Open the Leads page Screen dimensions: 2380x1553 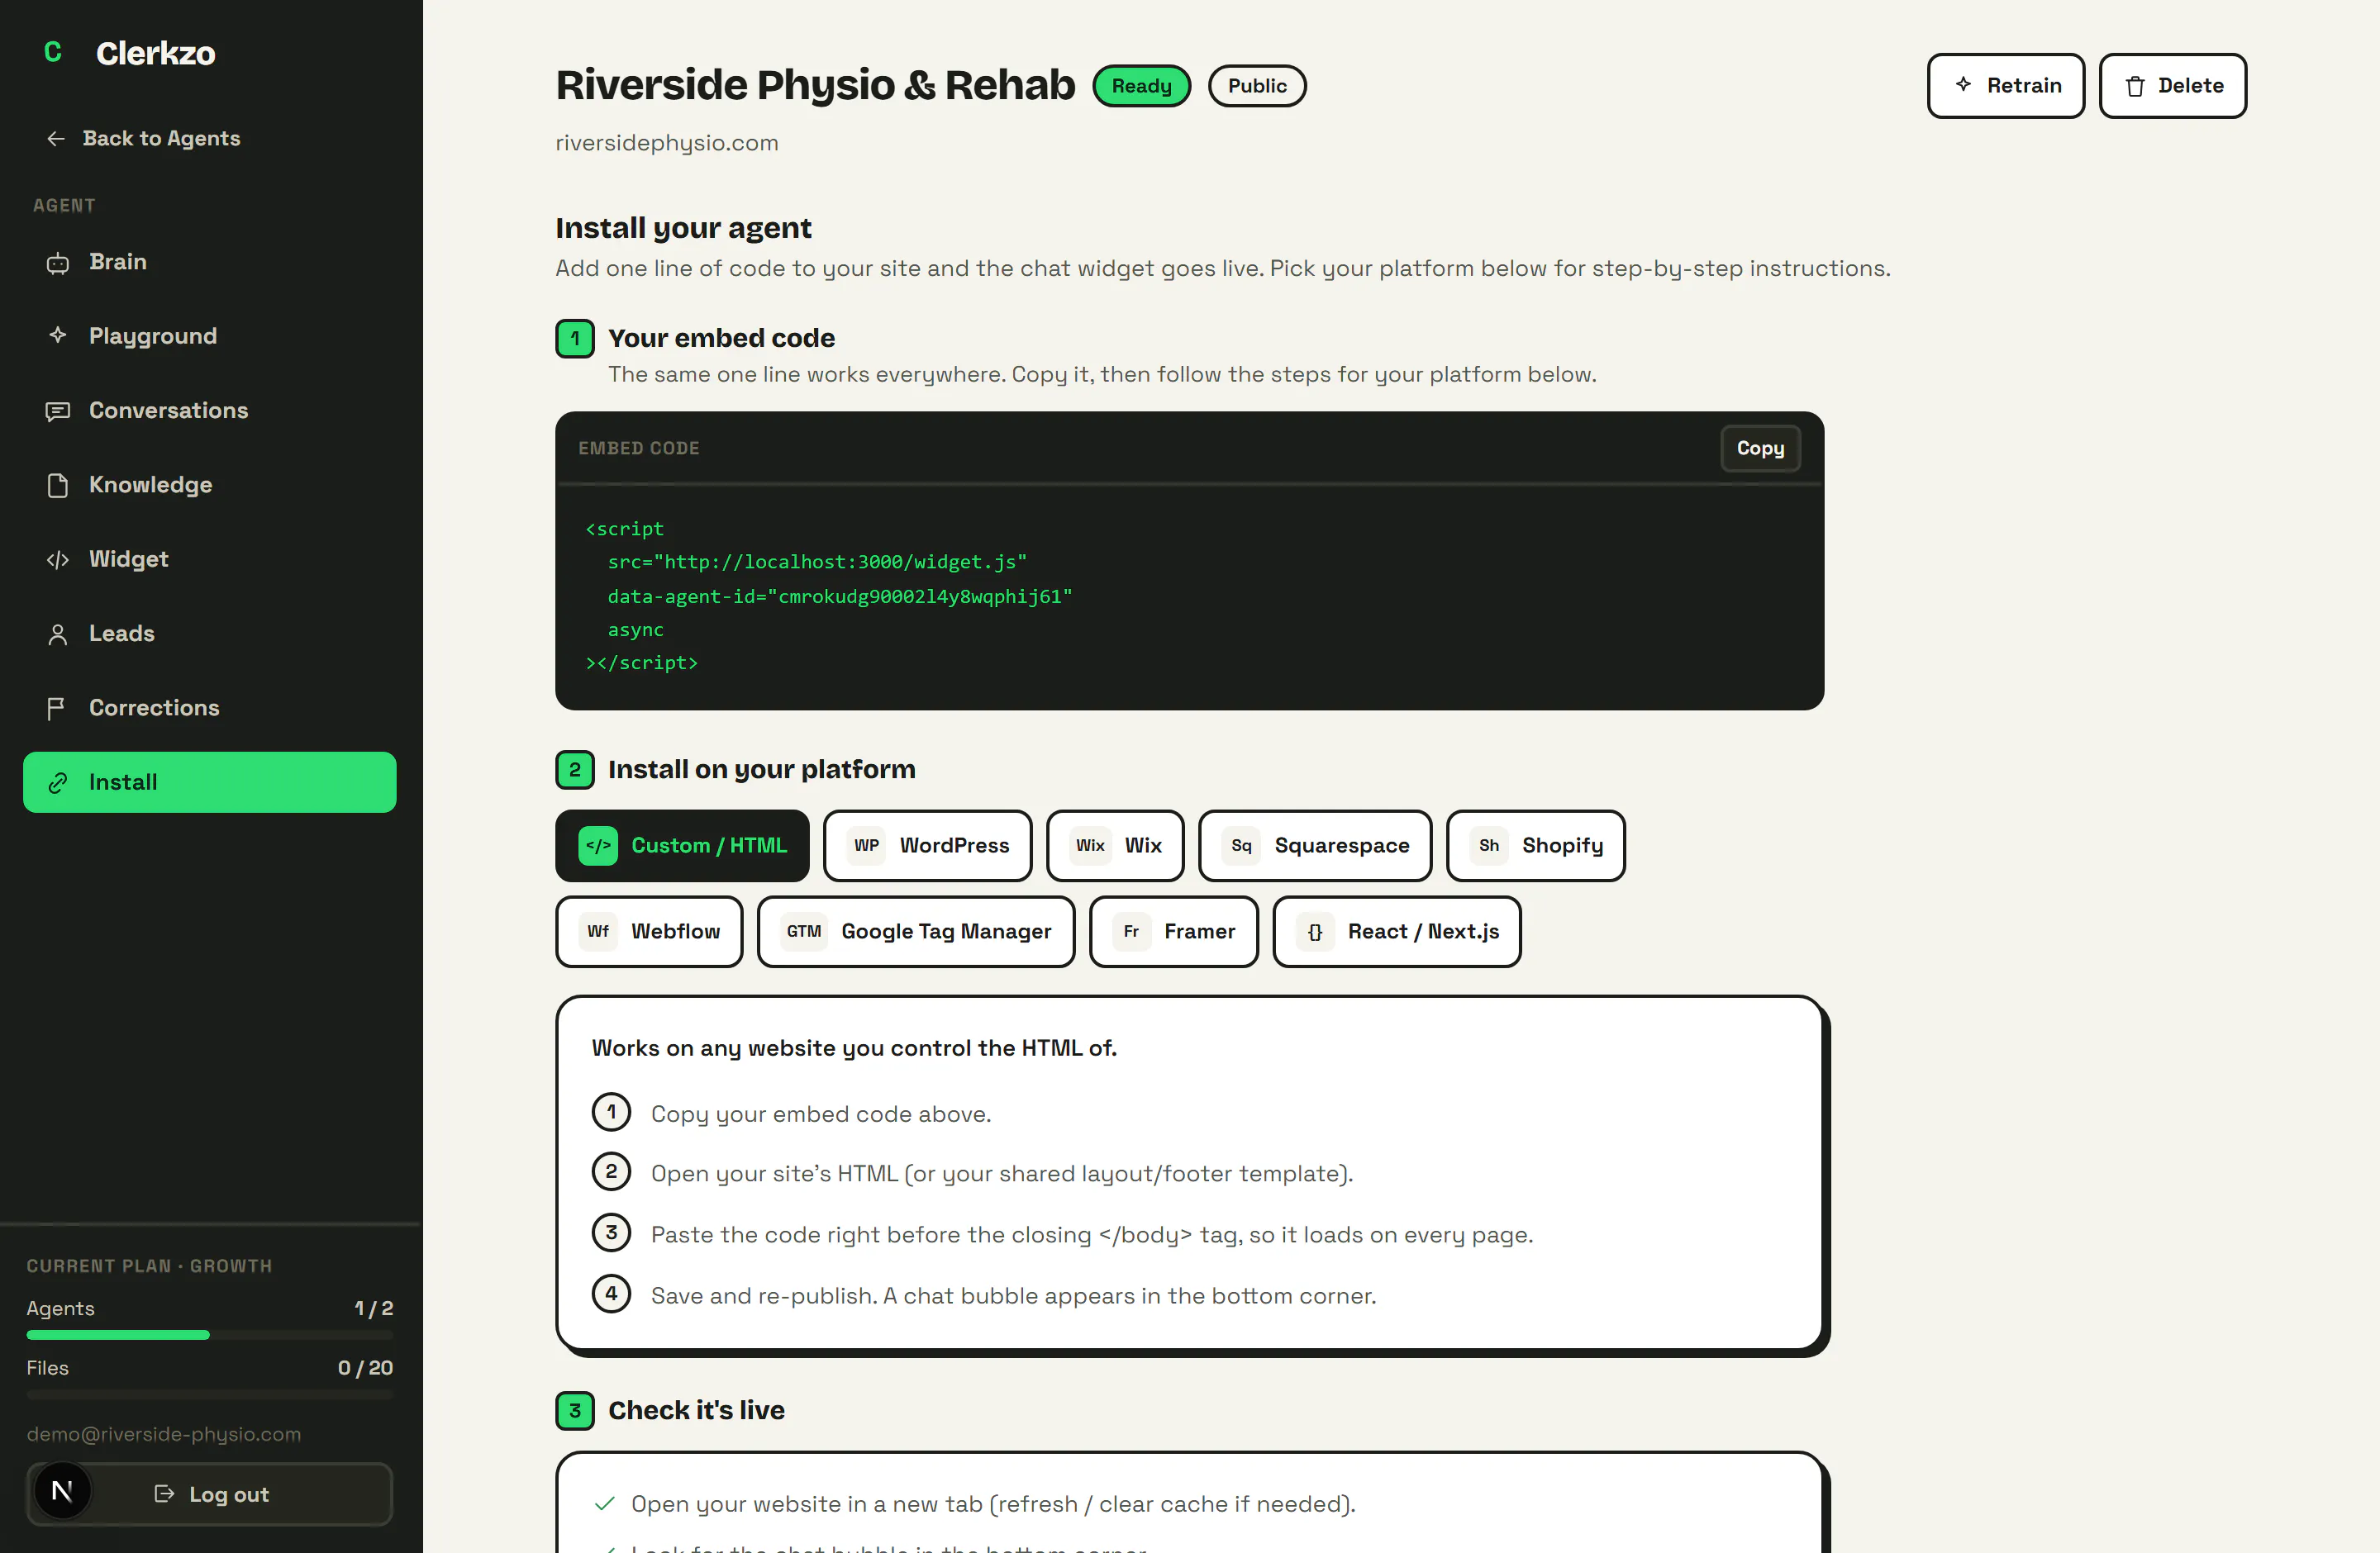coord(210,634)
